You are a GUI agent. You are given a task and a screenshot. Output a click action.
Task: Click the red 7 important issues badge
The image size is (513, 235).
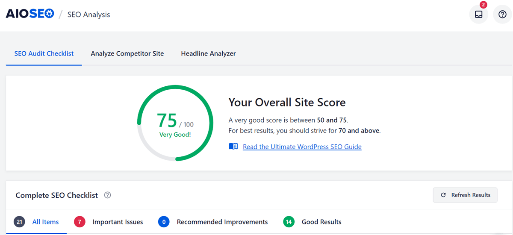80,222
